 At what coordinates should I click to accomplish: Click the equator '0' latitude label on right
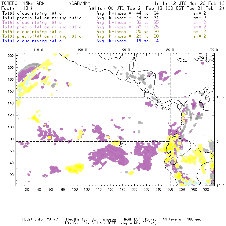click(218, 141)
